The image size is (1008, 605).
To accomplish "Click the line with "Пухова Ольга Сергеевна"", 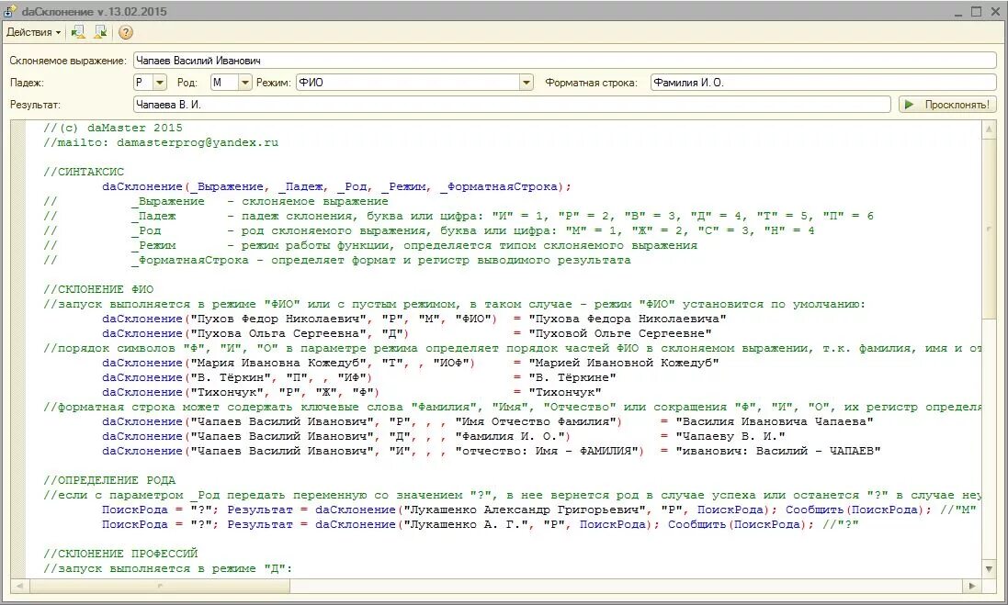I will pos(406,333).
